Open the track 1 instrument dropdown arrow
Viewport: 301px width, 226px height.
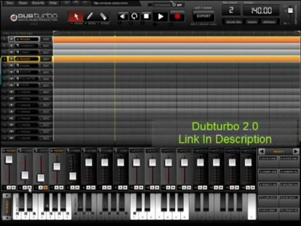coord(12,39)
